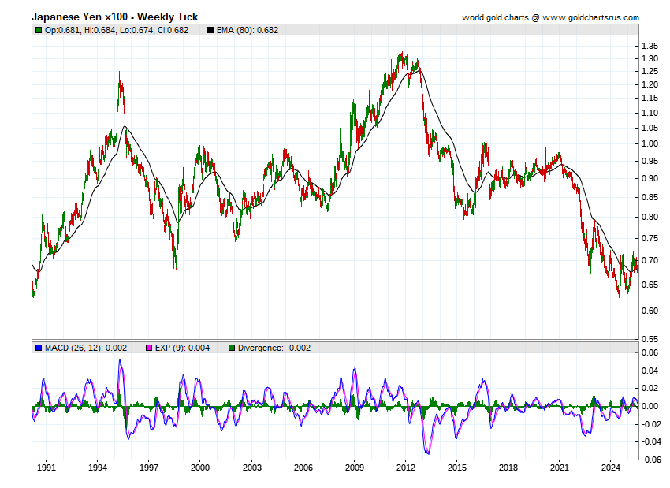The image size is (670, 488).
Task: Click the blue MACD legend swatch
Action: (x=39, y=348)
